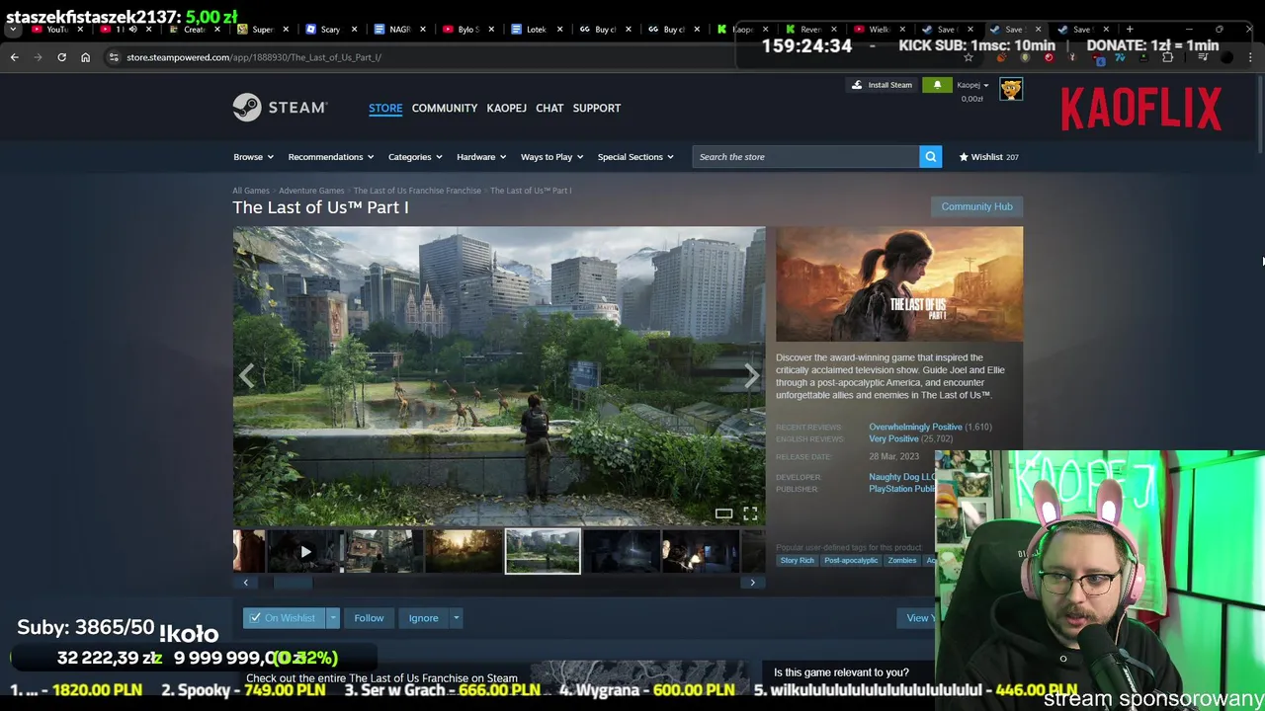This screenshot has width=1265, height=711.
Task: Click the Steam logo
Action: coord(280,107)
